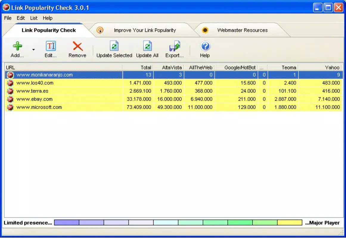The height and width of the screenshot is (238, 346).
Task: Click the Update All icon
Action: click(147, 46)
